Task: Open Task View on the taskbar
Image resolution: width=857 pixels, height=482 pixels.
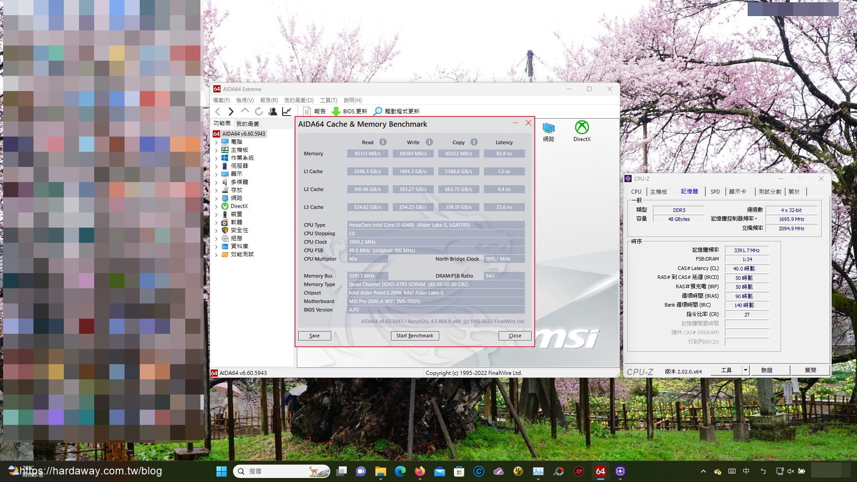Action: (342, 471)
